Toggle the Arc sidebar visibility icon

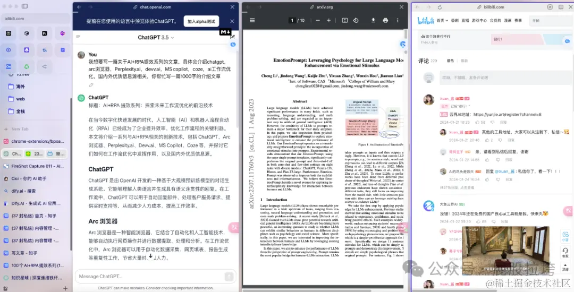[x=24, y=6]
